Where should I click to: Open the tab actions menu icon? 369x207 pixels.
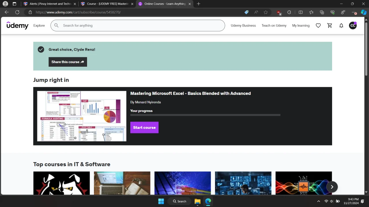pos(14,4)
